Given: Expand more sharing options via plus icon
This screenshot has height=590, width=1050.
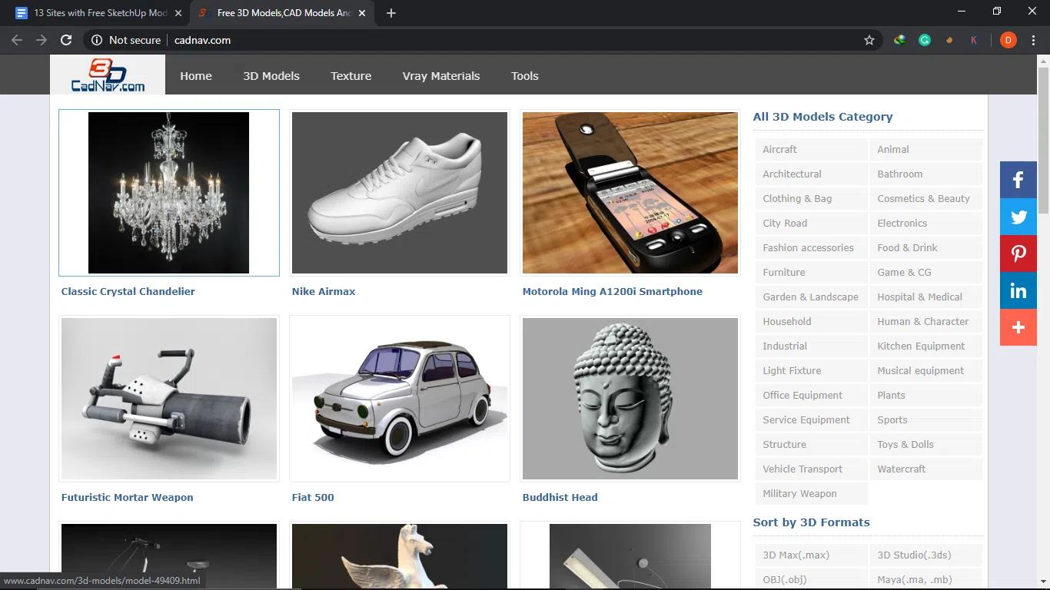Looking at the screenshot, I should point(1018,327).
